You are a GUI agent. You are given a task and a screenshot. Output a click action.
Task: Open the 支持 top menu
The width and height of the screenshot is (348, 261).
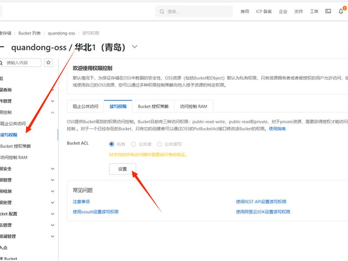click(x=298, y=11)
